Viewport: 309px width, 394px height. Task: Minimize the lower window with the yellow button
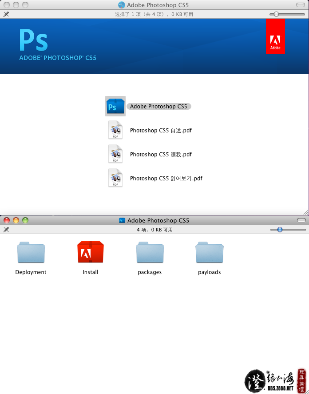coord(16,220)
